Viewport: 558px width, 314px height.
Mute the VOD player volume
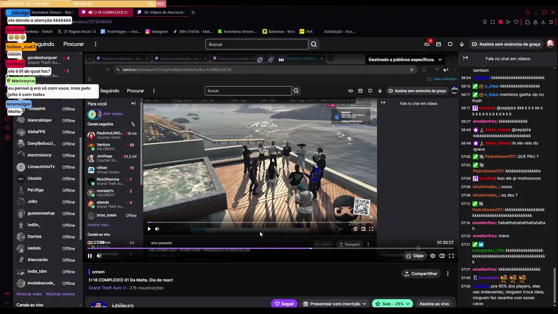(x=99, y=256)
